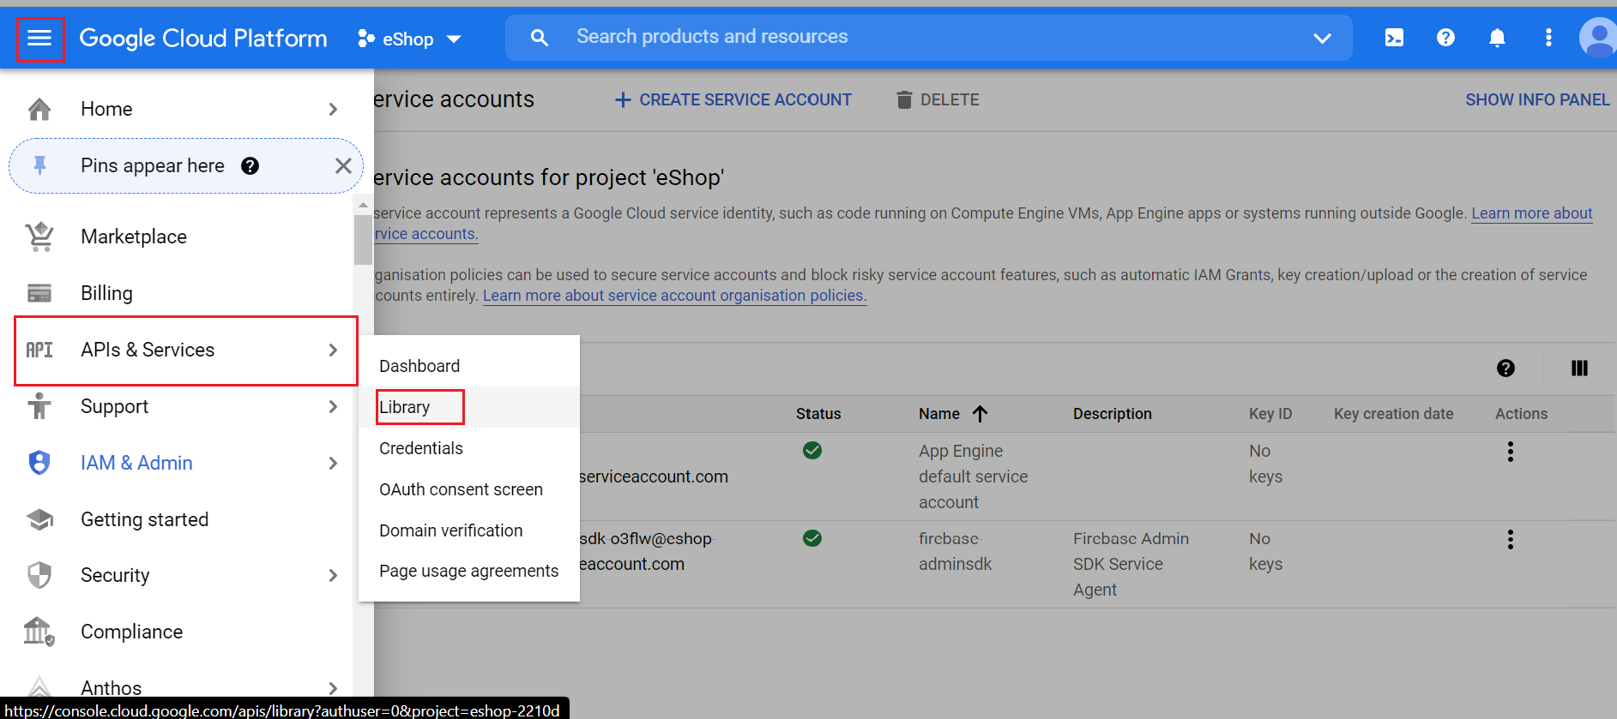
Task: Click the user account avatar
Action: click(x=1597, y=38)
